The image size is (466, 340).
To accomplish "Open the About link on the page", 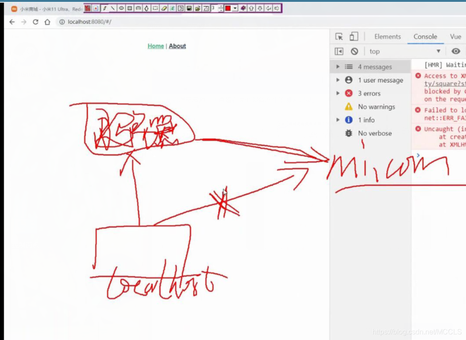I will coord(177,46).
